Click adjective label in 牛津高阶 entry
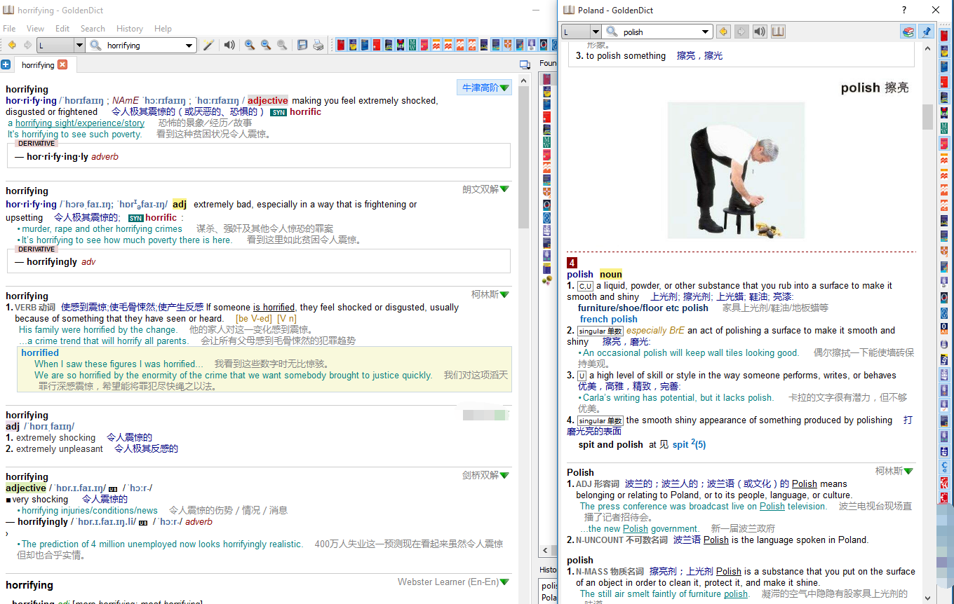 [x=267, y=100]
